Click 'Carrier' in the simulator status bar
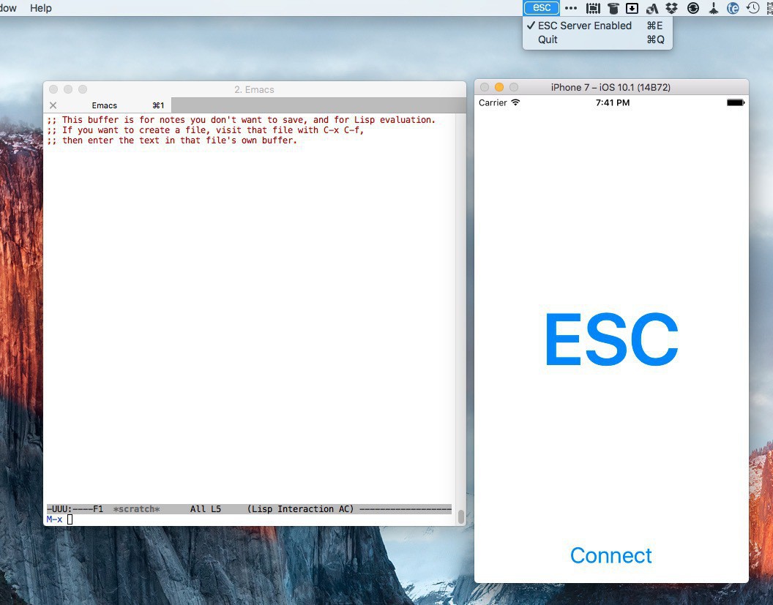773x605 pixels. pyautogui.click(x=493, y=102)
